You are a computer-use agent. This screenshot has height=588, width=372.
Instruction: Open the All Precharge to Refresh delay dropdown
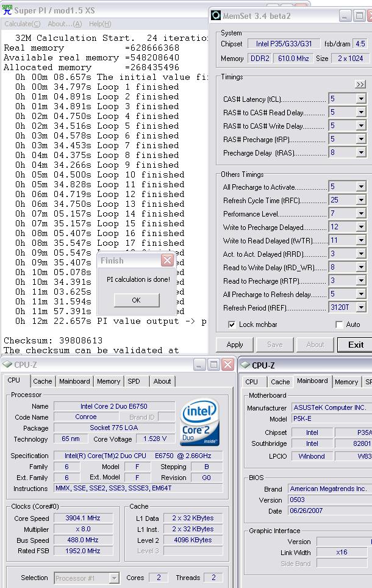361,294
